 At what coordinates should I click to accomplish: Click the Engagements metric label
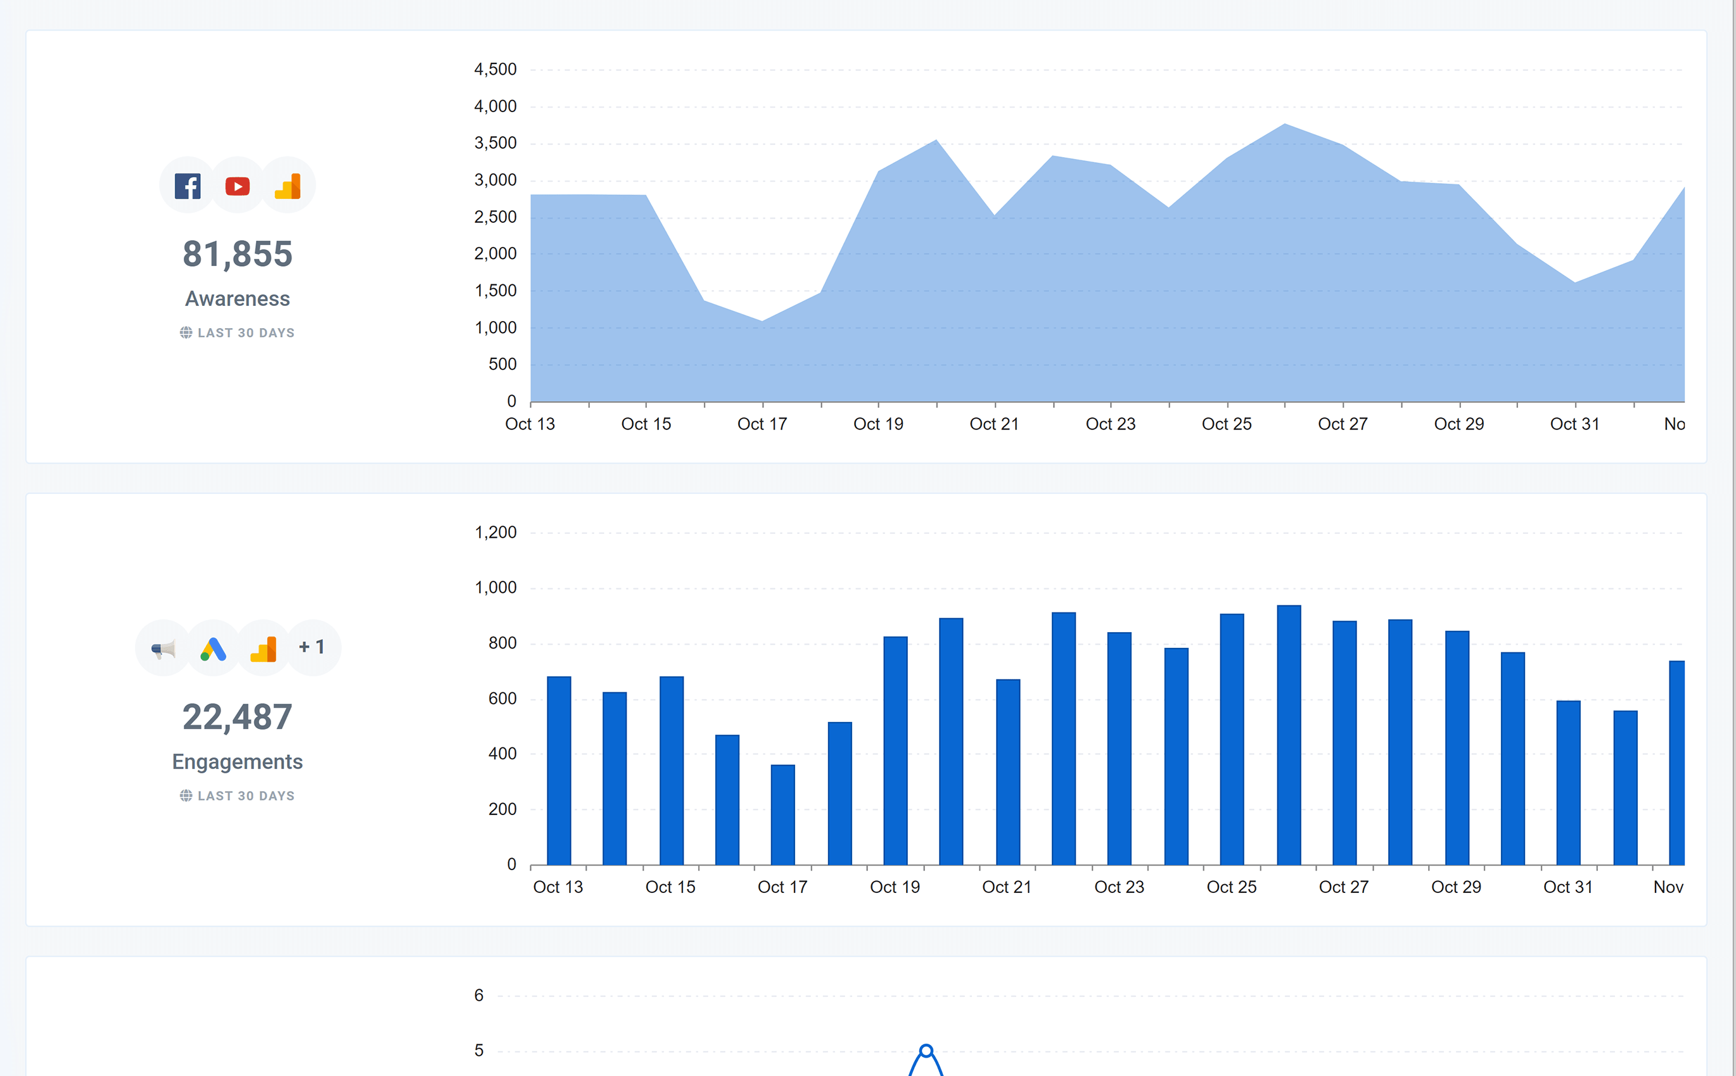click(237, 762)
